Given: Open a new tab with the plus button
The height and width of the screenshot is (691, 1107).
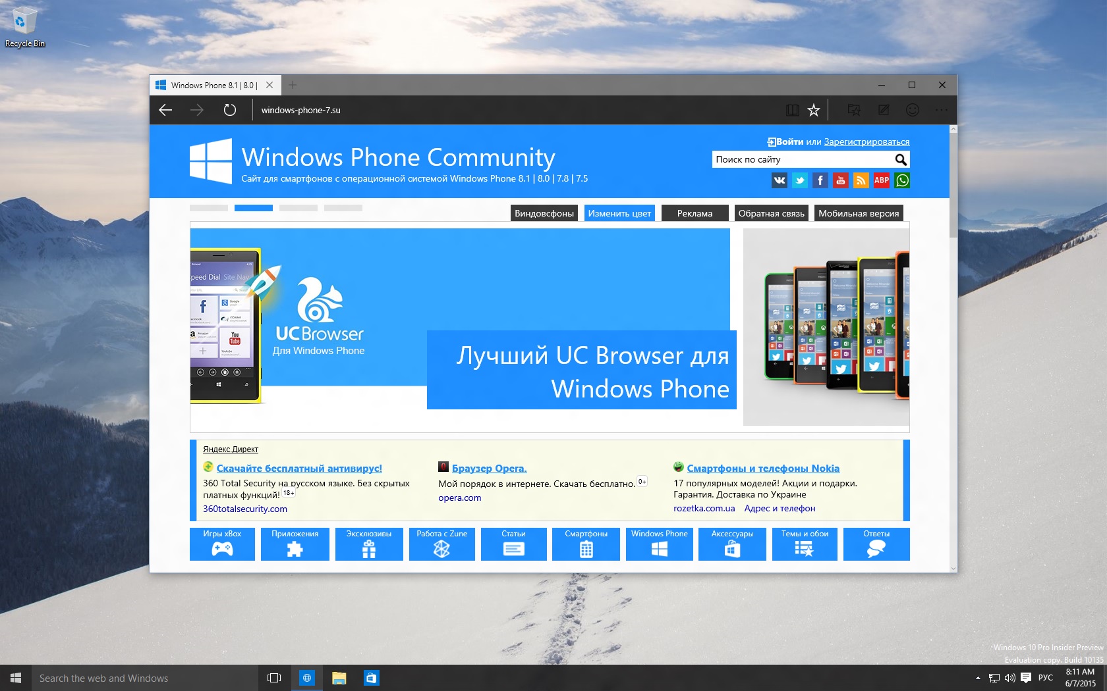Looking at the screenshot, I should pos(293,85).
